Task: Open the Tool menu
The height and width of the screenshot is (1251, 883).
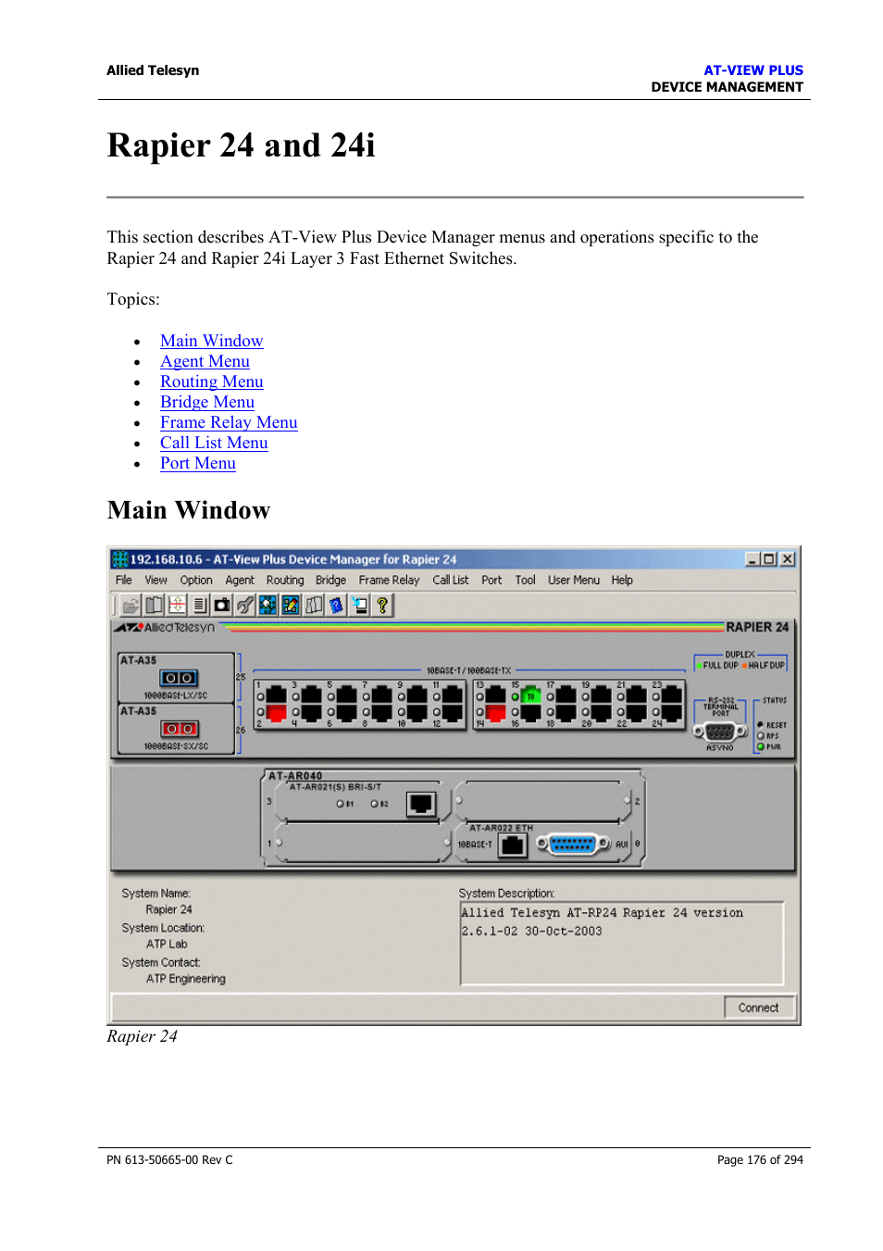Action: click(x=525, y=580)
